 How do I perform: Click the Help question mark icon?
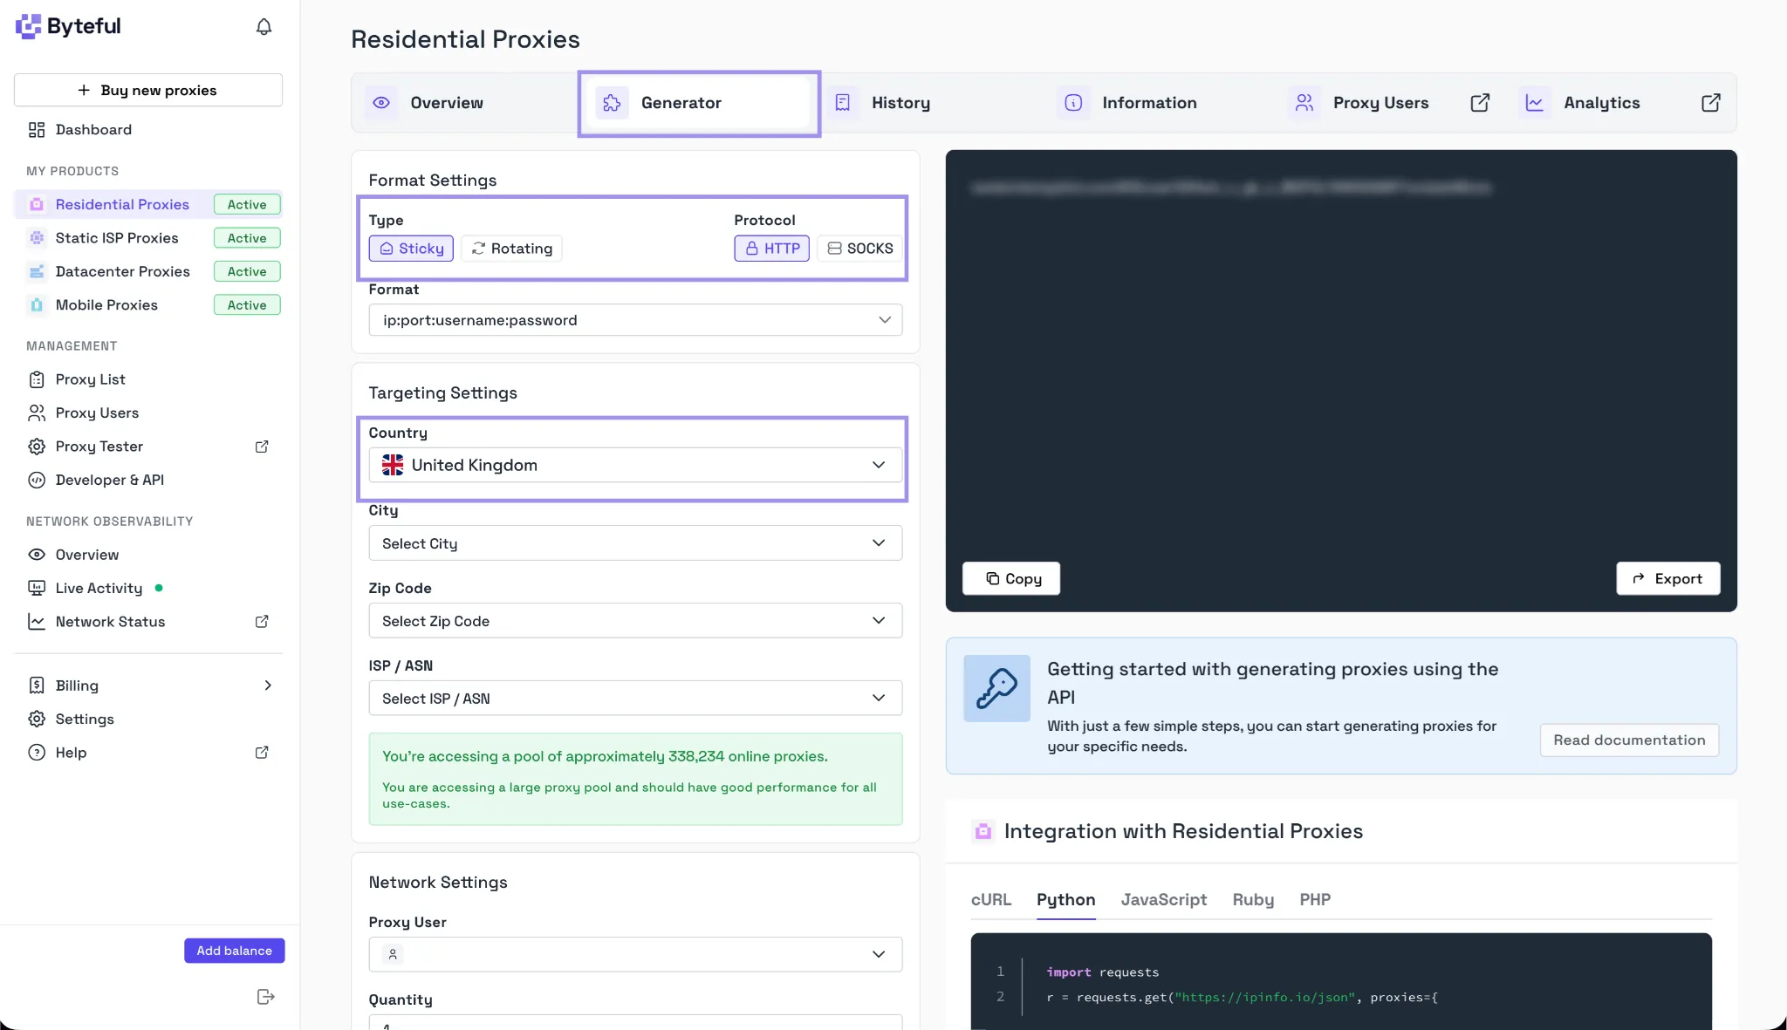(x=37, y=753)
